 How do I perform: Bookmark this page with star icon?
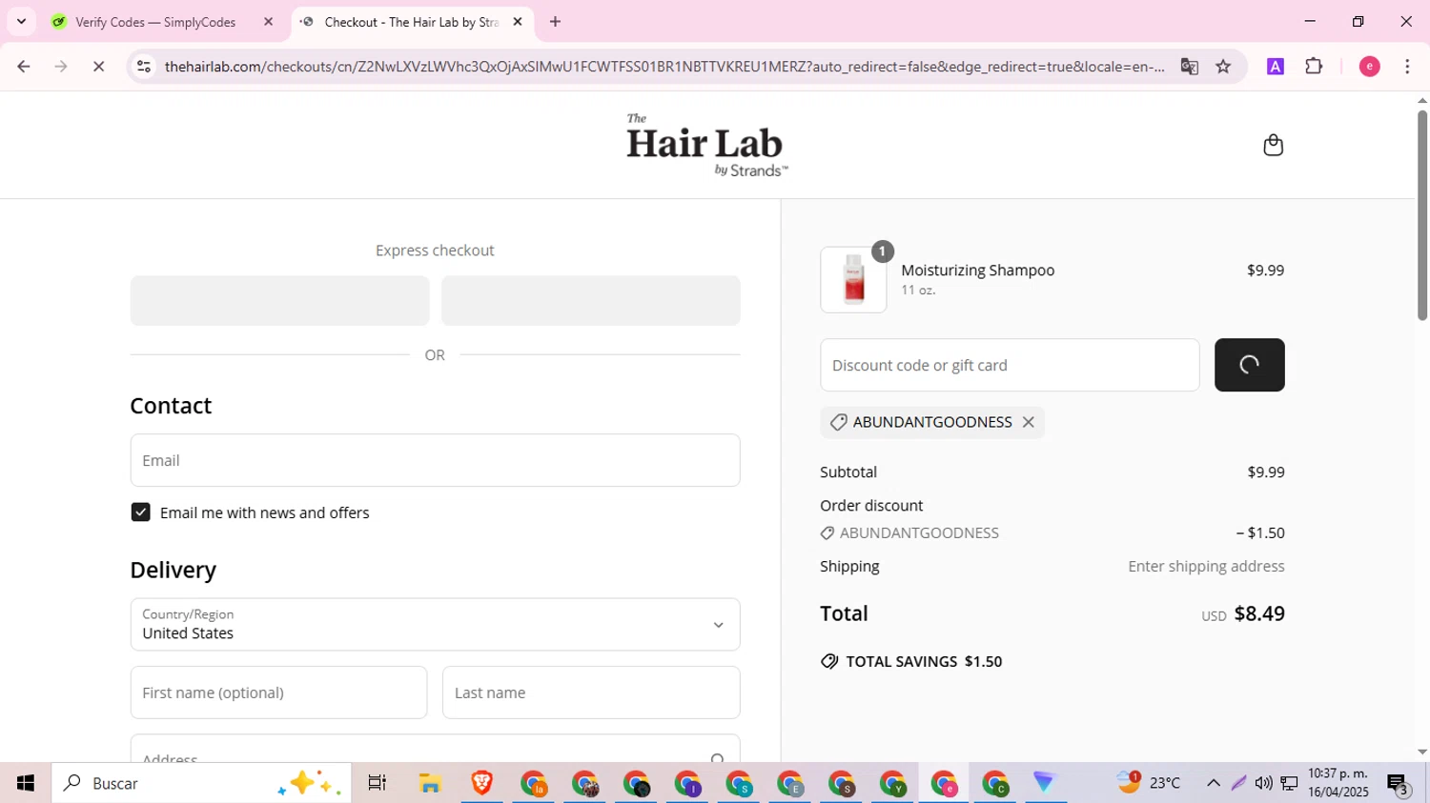tap(1223, 67)
